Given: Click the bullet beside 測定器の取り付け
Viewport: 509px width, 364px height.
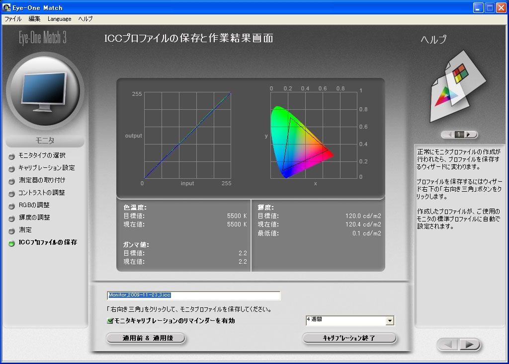Looking at the screenshot, I should [12, 181].
